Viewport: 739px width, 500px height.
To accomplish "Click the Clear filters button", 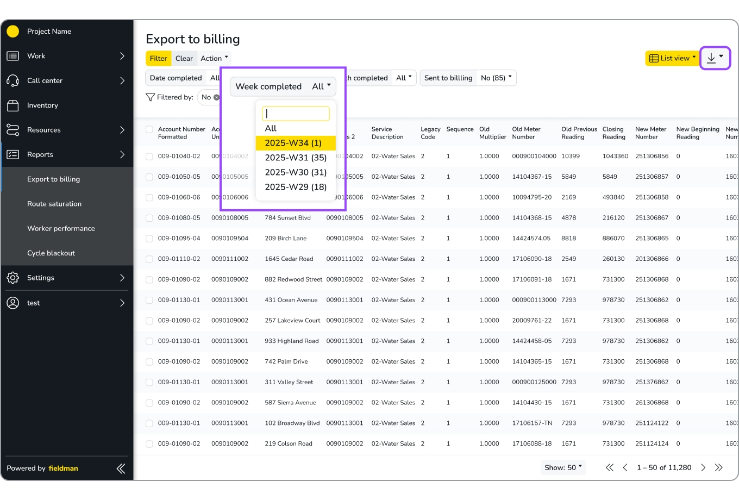I will pos(184,58).
